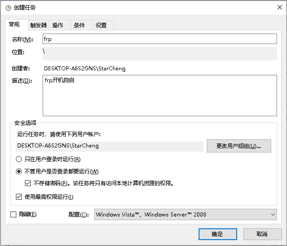Uncheck the 不存储密码 checkbox

[28, 183]
